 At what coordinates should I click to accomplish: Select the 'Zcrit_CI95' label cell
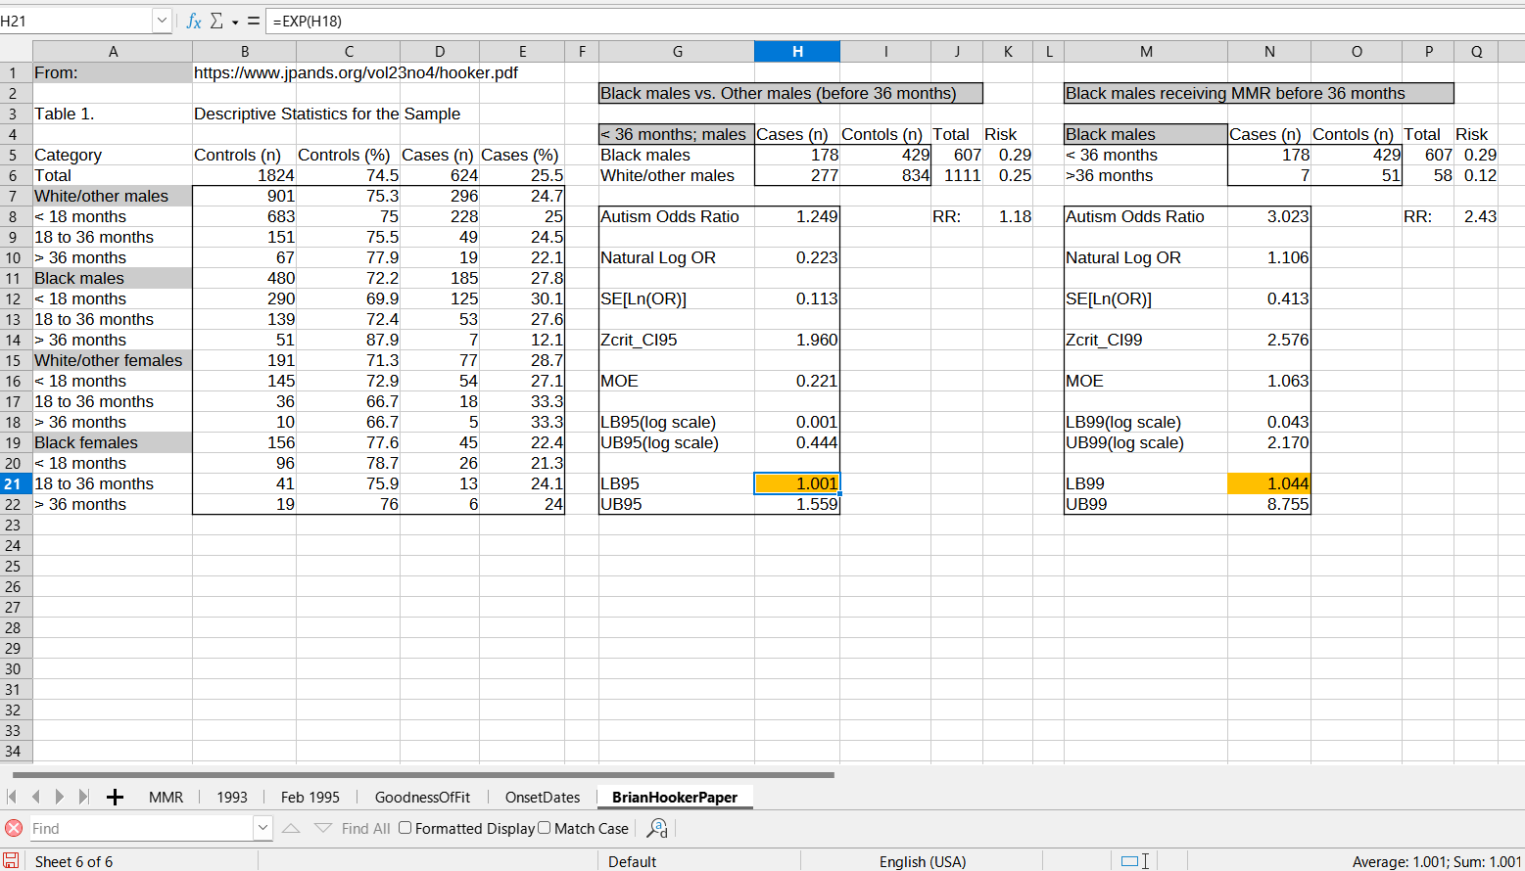pos(677,340)
